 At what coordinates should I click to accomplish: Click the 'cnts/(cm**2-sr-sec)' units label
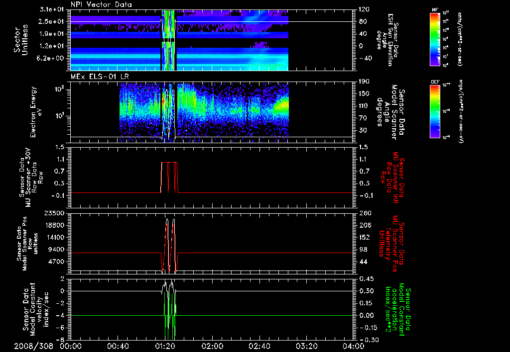pyautogui.click(x=460, y=39)
